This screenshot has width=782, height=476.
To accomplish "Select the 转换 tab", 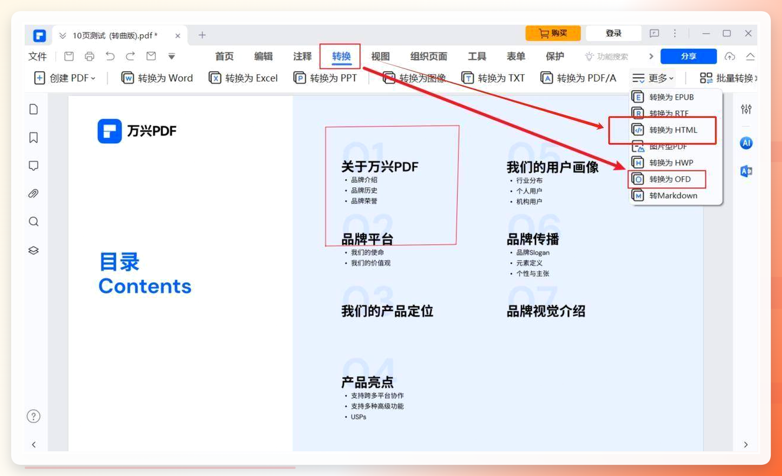I will (341, 57).
